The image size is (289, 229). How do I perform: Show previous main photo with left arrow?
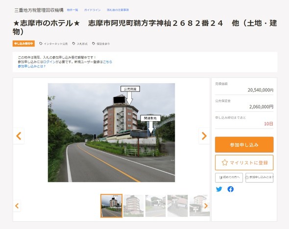[x=19, y=136]
